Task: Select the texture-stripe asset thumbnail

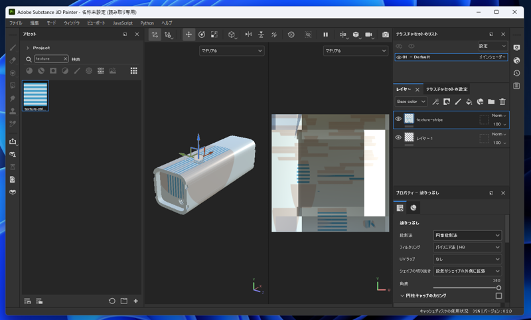Action: [36, 96]
